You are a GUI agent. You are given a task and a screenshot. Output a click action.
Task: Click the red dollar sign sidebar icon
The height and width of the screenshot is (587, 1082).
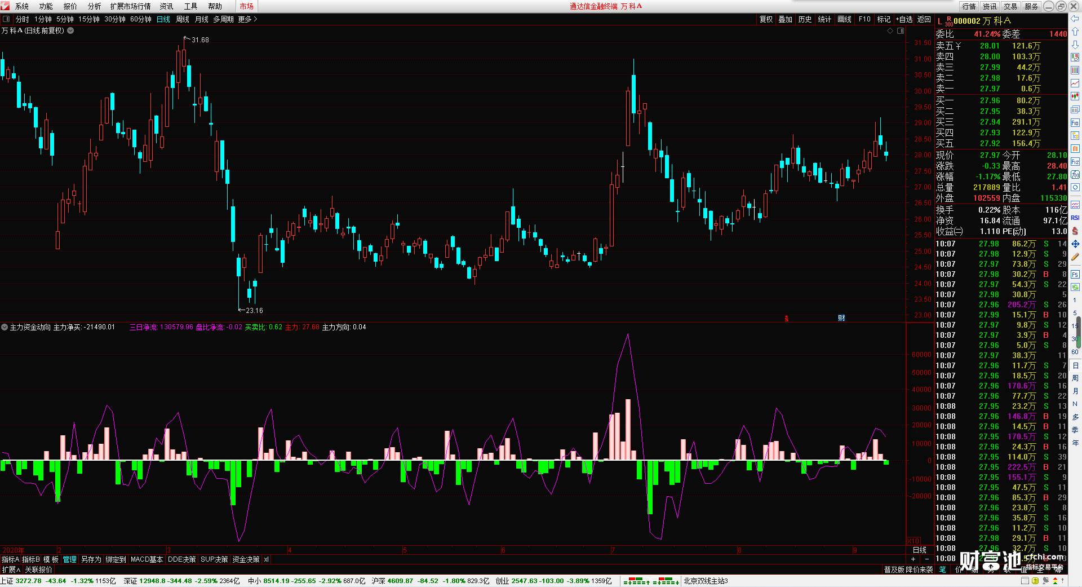[x=1075, y=231]
